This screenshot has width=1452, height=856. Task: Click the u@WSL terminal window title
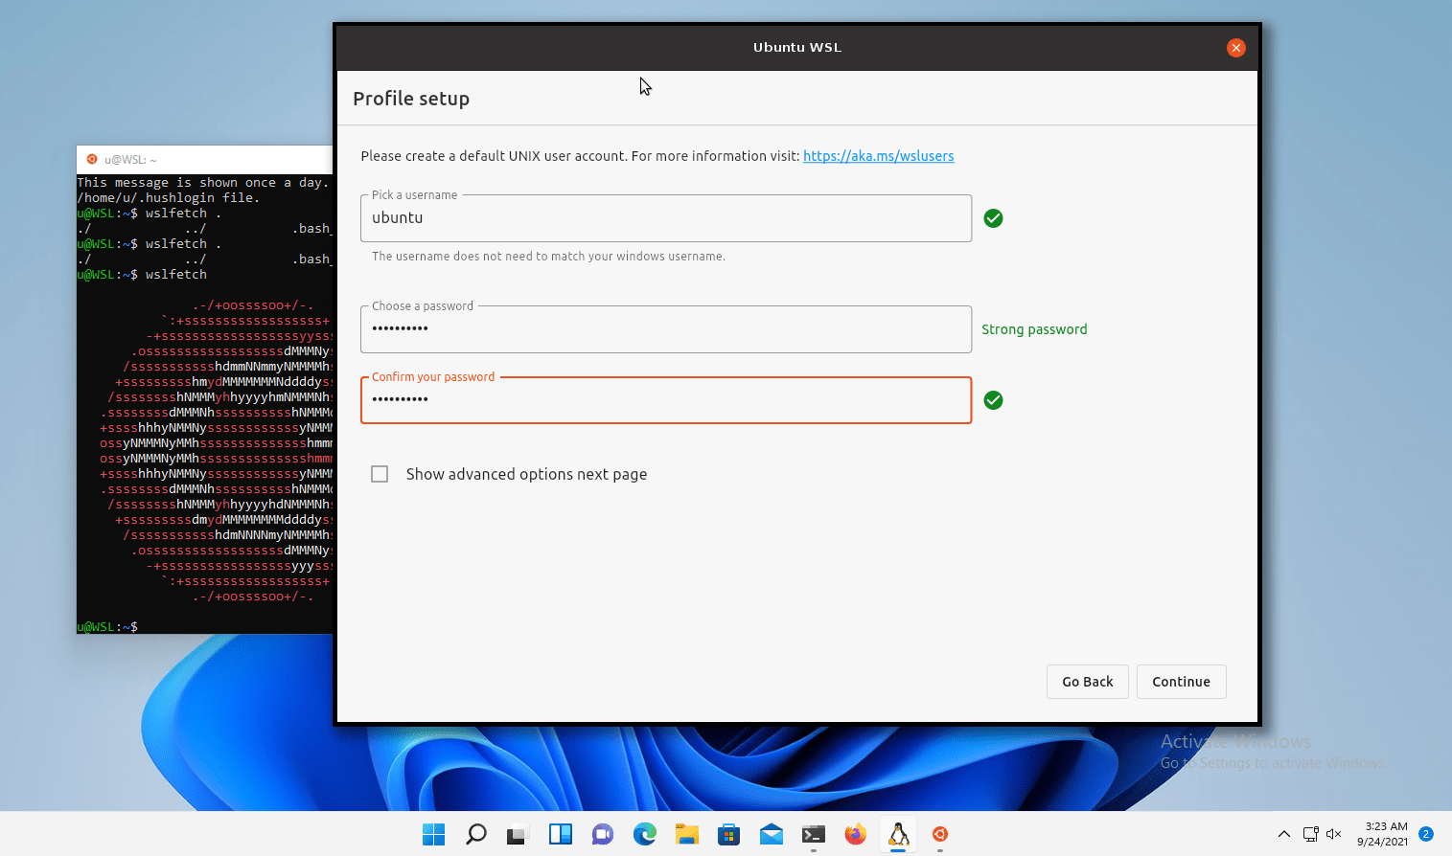click(x=130, y=160)
